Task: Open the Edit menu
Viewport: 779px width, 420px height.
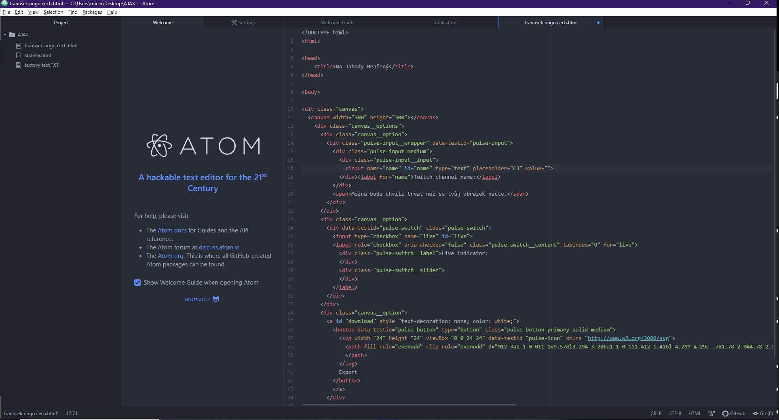Action: point(19,12)
